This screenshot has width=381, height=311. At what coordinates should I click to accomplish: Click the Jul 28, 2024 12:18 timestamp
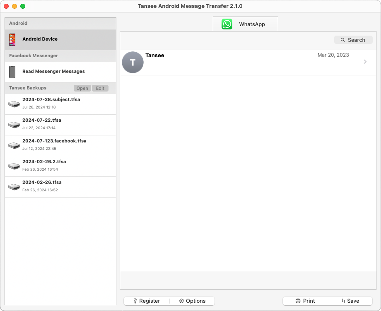pyautogui.click(x=39, y=107)
